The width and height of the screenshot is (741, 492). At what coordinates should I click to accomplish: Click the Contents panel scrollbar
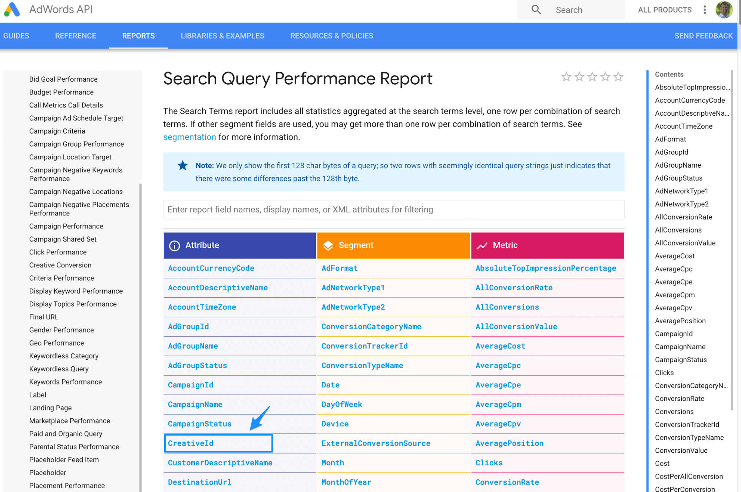point(732,240)
